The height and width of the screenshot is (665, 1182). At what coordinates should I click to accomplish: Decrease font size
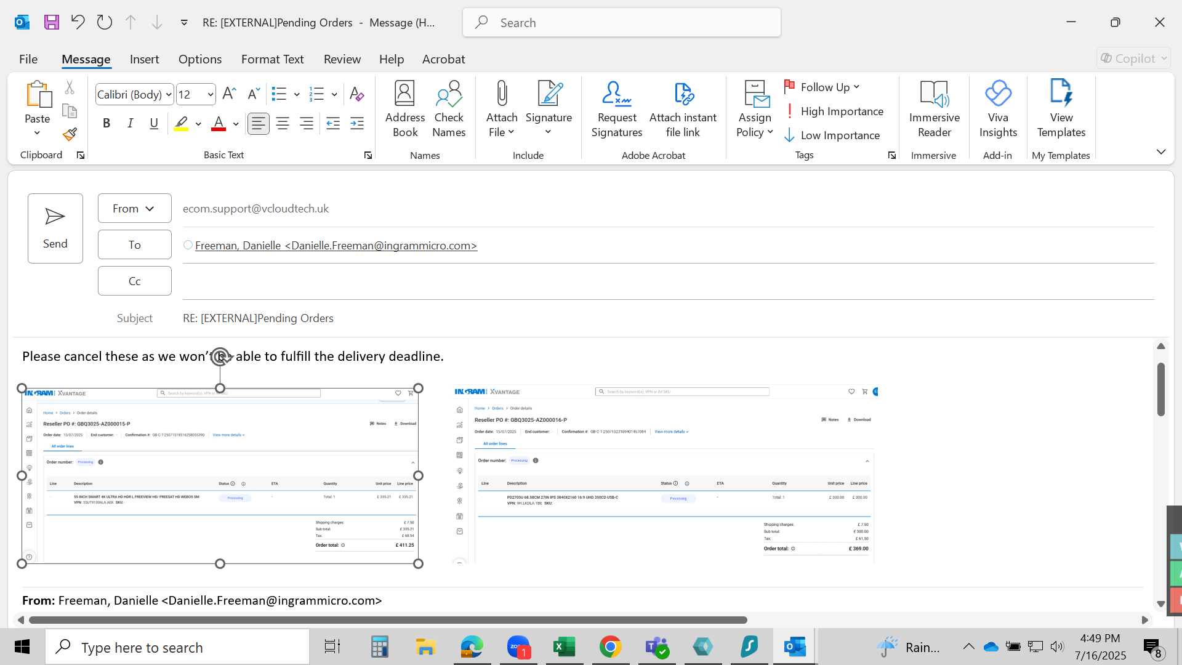[252, 94]
